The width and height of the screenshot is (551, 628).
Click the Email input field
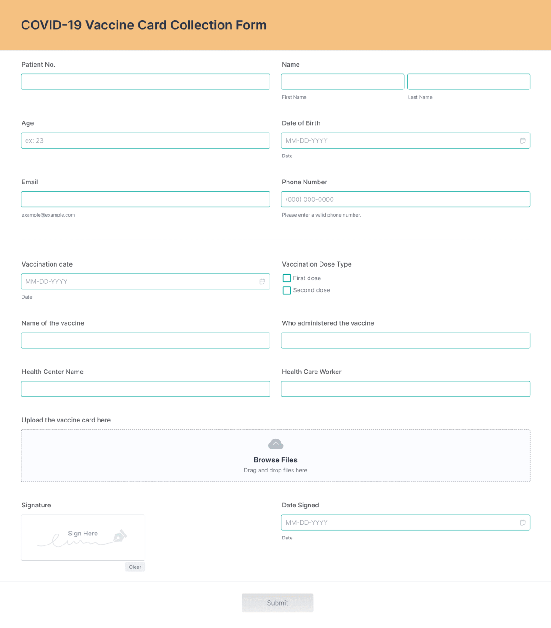tap(145, 199)
